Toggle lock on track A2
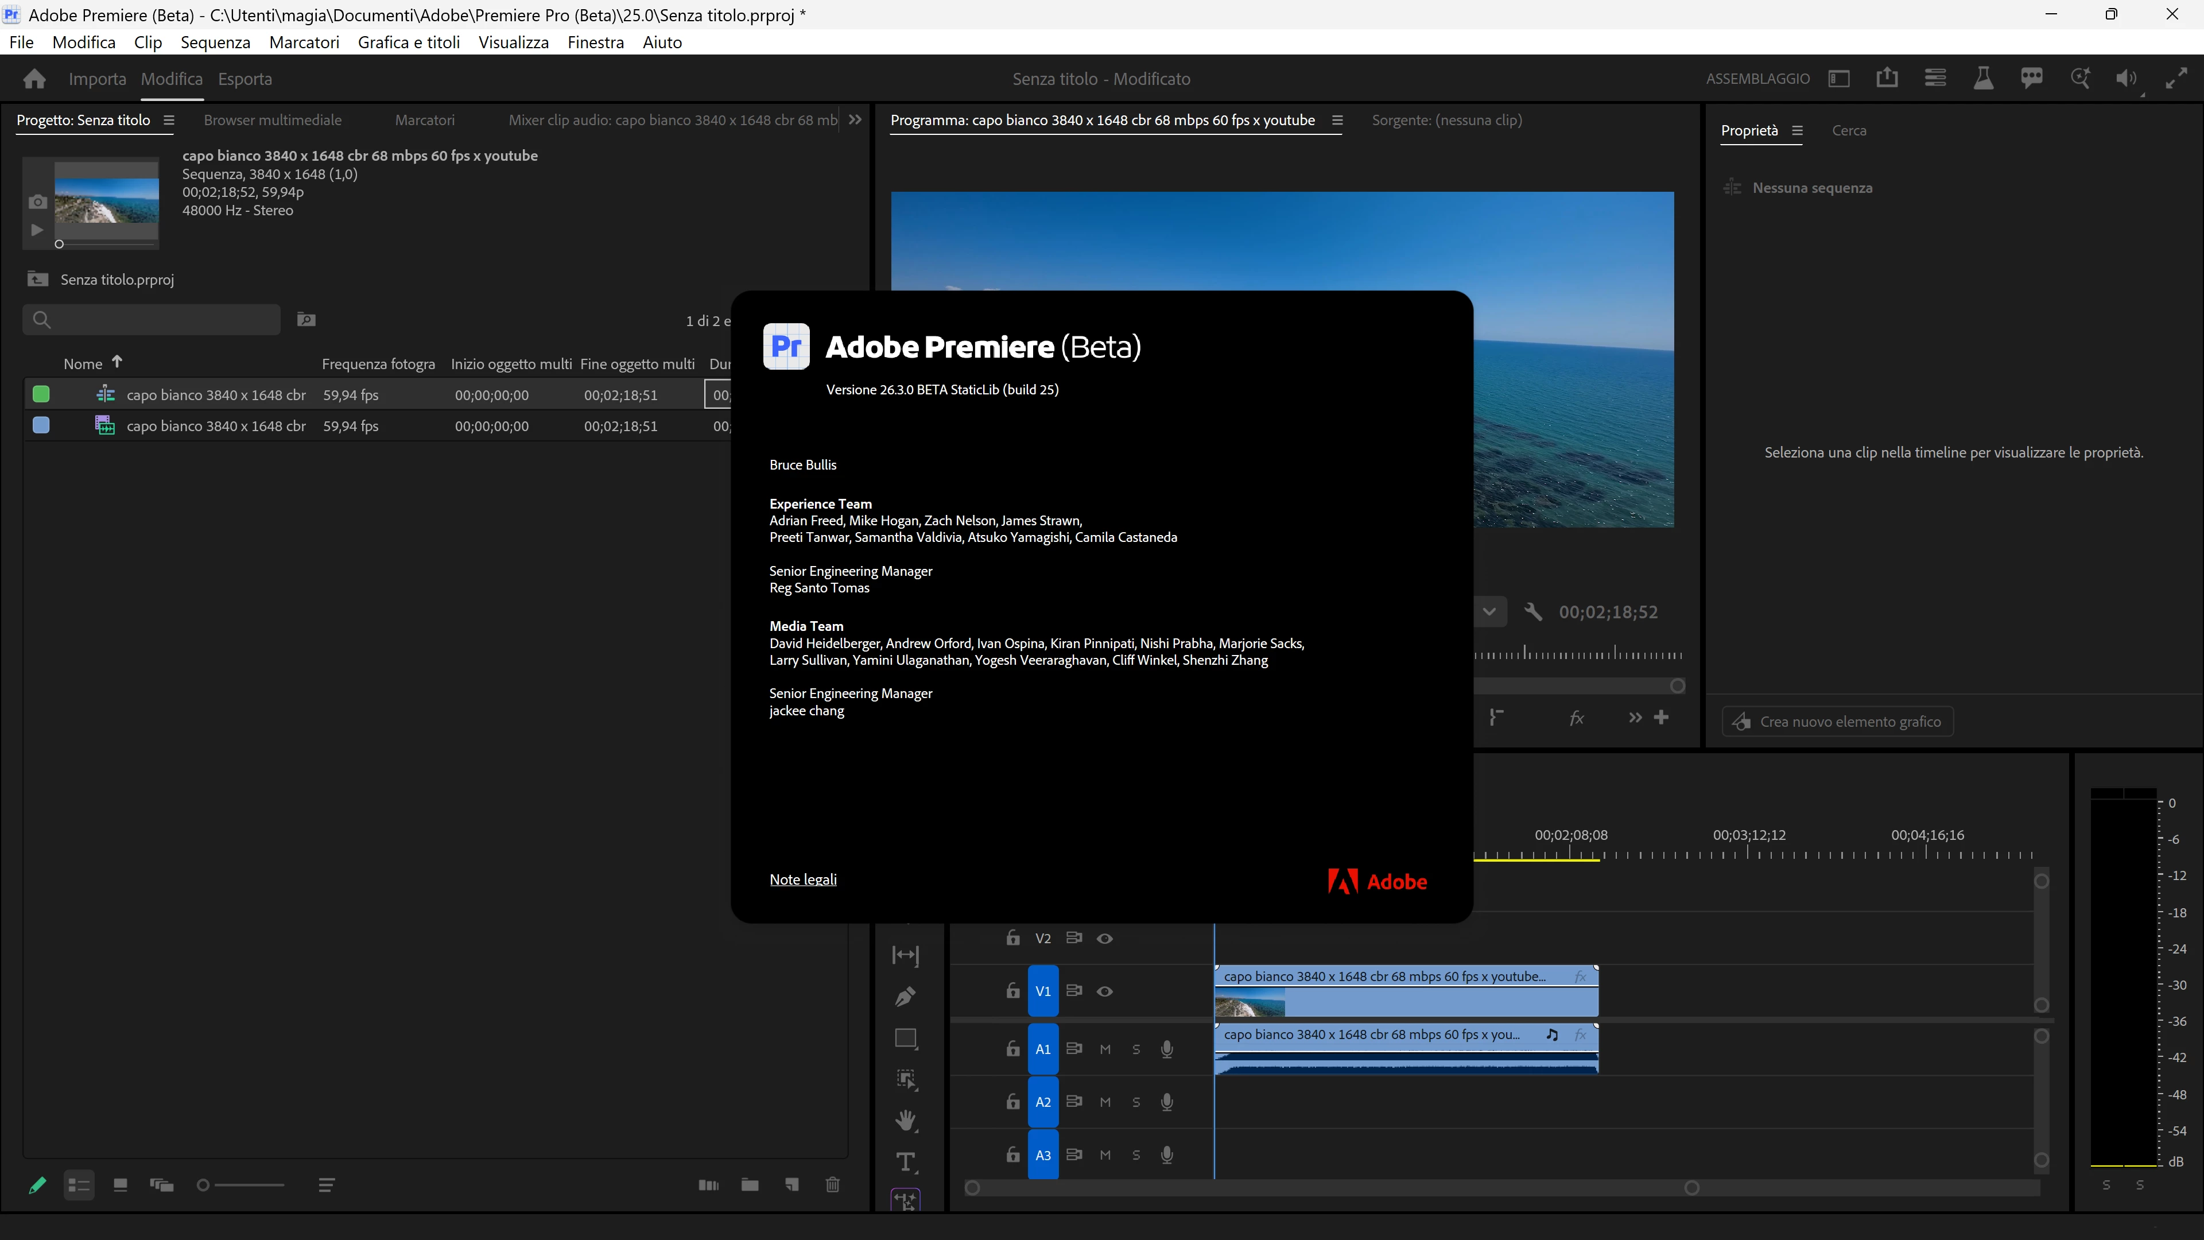The image size is (2204, 1240). (1013, 1102)
